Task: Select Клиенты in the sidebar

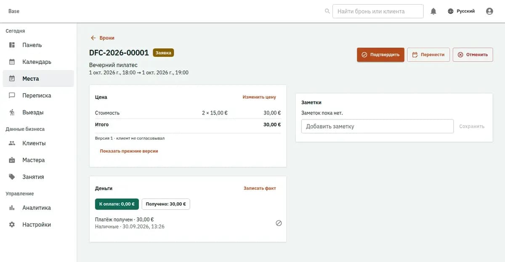Action: (x=38, y=143)
